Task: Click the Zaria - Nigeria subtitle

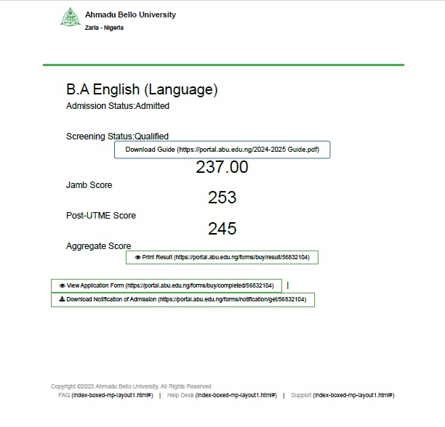Action: tap(104, 28)
